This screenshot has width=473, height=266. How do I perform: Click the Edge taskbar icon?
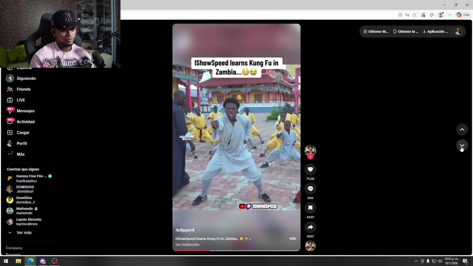(x=30, y=261)
